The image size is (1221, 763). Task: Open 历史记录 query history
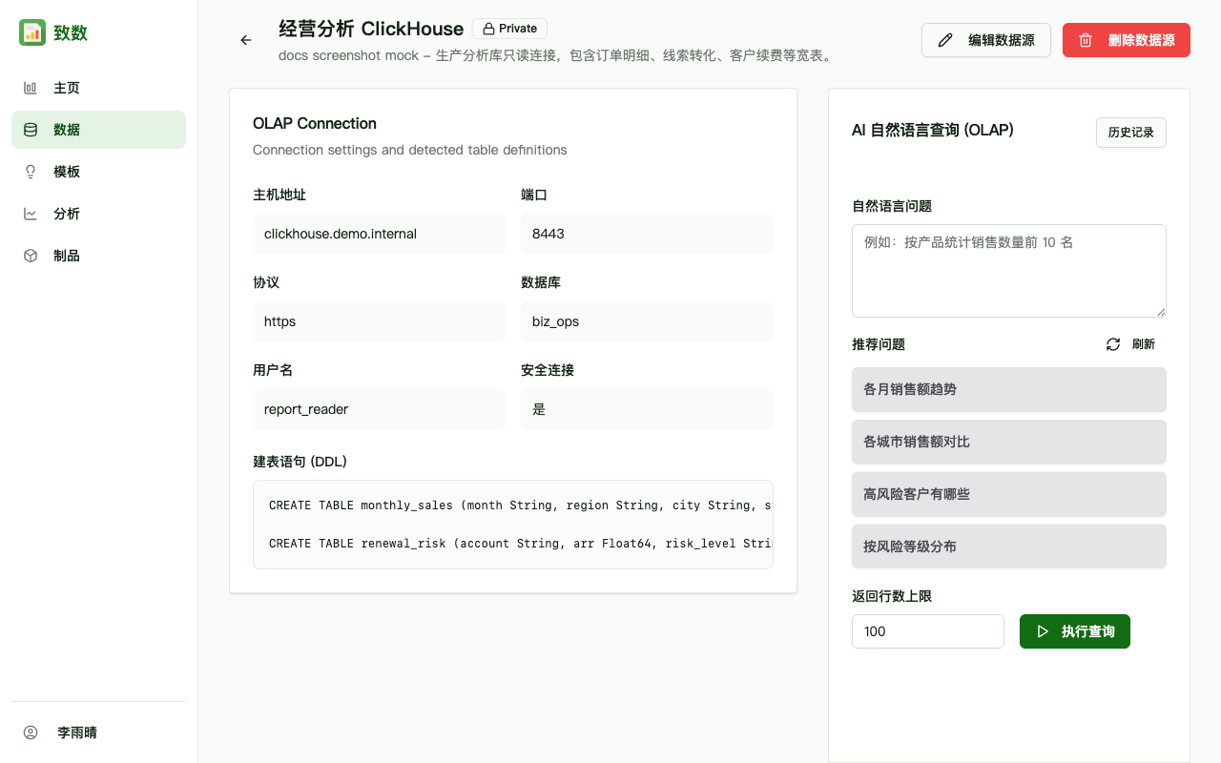[1131, 133]
